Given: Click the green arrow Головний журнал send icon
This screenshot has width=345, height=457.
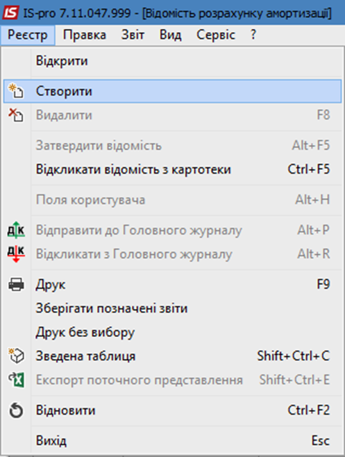Looking at the screenshot, I should [x=16, y=231].
